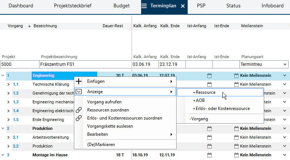Open the Planungsart Termintreu dropdown

pyautogui.click(x=284, y=64)
